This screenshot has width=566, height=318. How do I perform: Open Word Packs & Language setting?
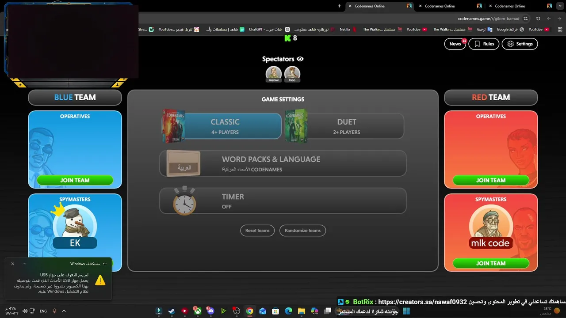283,163
